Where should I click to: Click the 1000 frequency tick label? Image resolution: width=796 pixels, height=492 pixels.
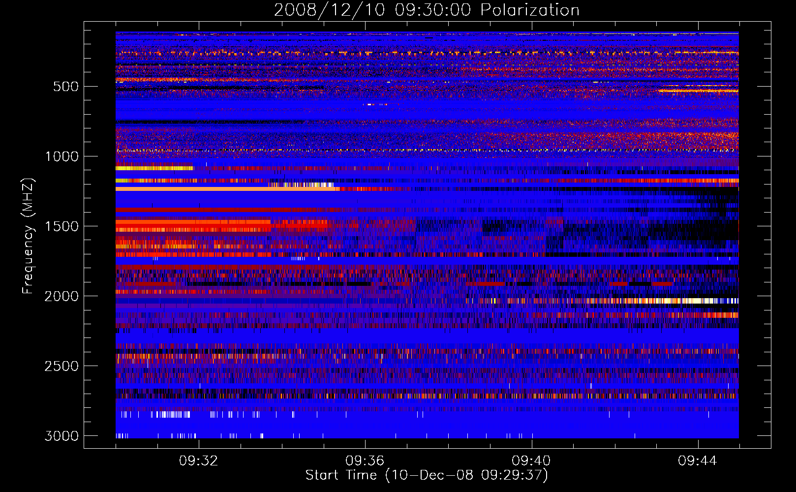[x=61, y=156]
